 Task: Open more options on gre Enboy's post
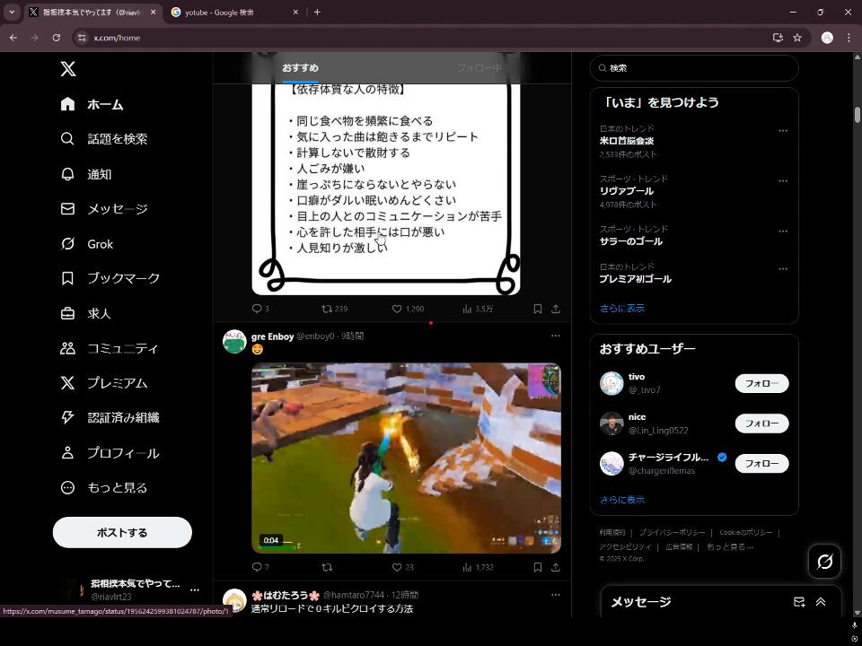coord(556,336)
